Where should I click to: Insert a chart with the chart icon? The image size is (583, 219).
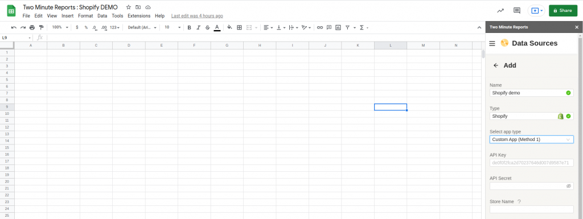point(338,27)
